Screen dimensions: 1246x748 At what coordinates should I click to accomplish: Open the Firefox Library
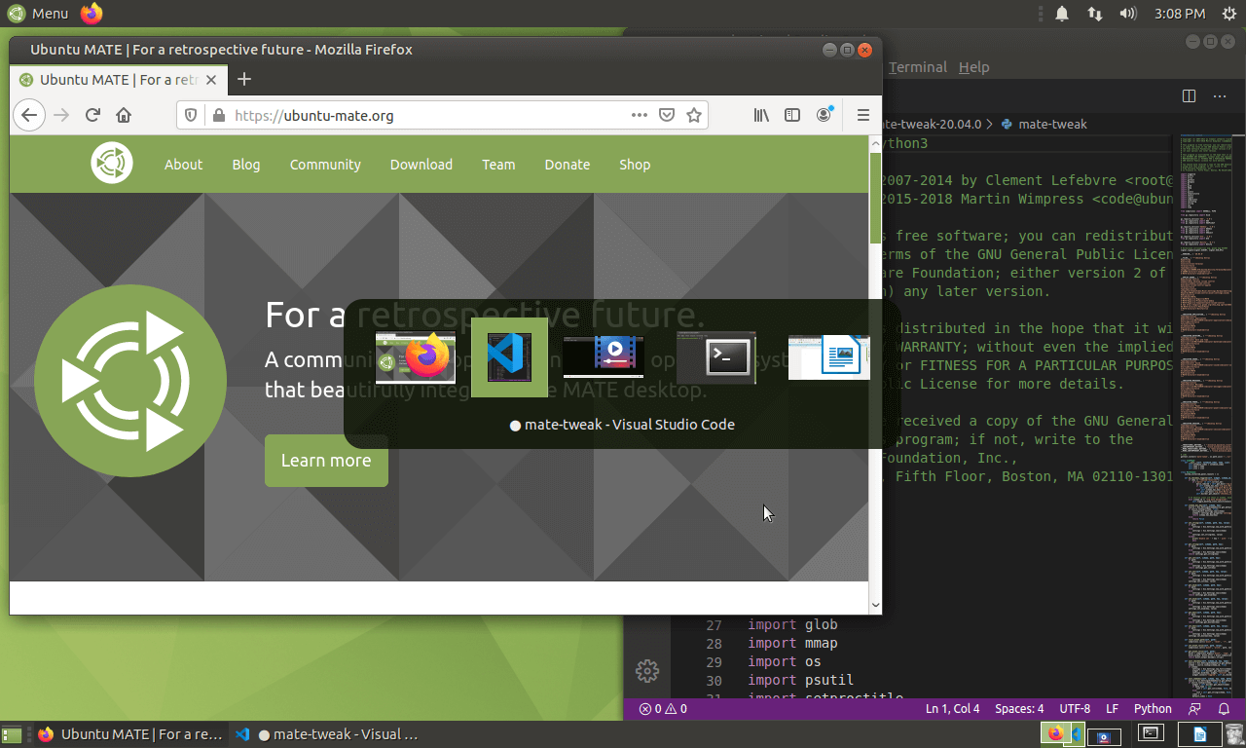click(x=761, y=115)
